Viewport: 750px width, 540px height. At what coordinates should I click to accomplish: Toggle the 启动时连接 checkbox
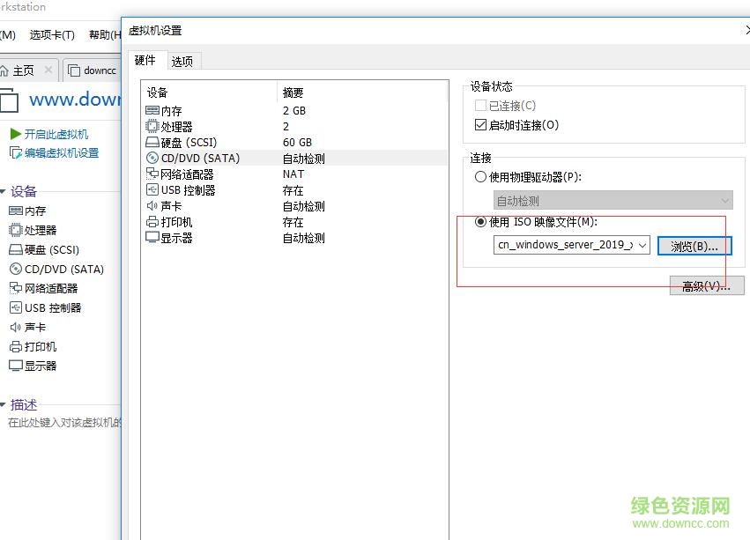[480, 125]
